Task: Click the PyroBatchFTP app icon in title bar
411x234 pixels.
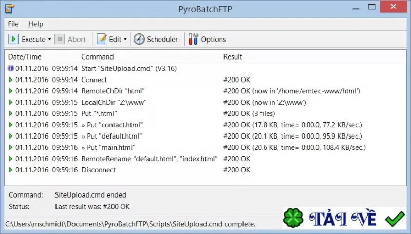Action: point(10,9)
